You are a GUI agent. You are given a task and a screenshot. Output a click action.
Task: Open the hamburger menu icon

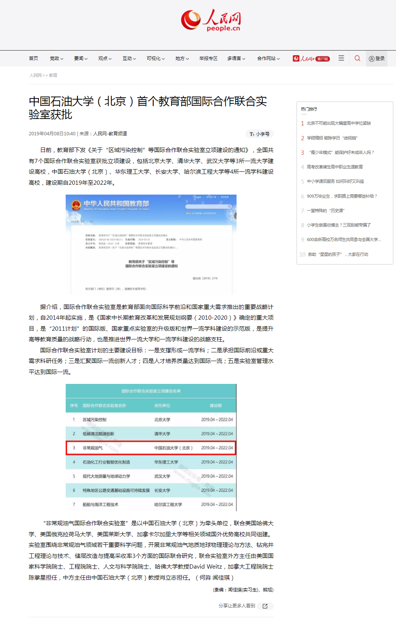(x=341, y=58)
